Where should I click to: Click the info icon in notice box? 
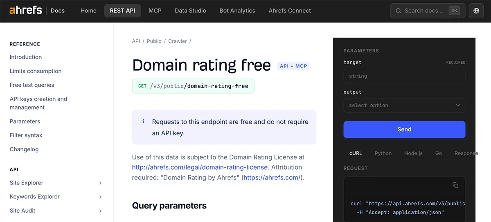point(143,121)
